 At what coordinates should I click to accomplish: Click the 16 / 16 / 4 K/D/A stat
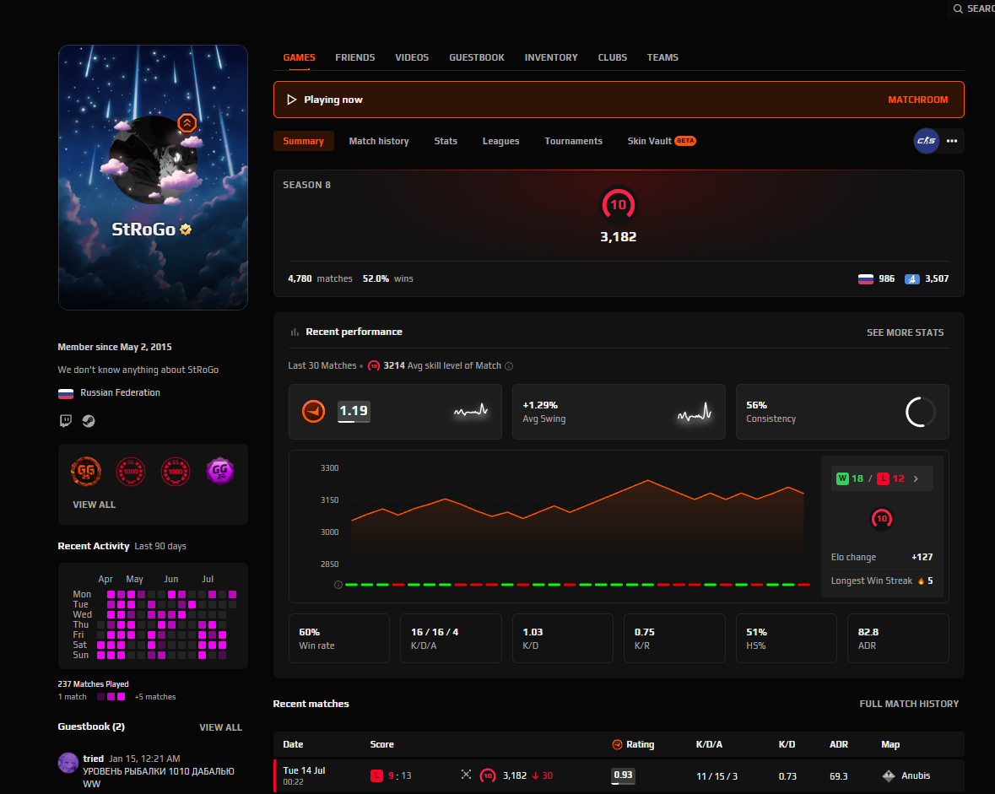[451, 639]
